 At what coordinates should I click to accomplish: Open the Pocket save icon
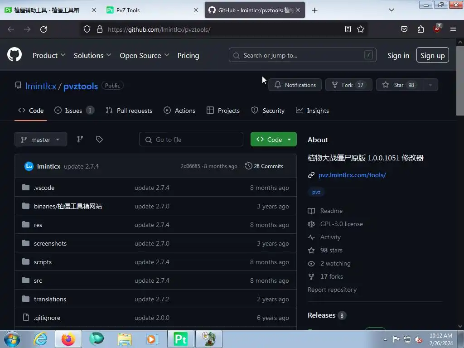tap(404, 29)
